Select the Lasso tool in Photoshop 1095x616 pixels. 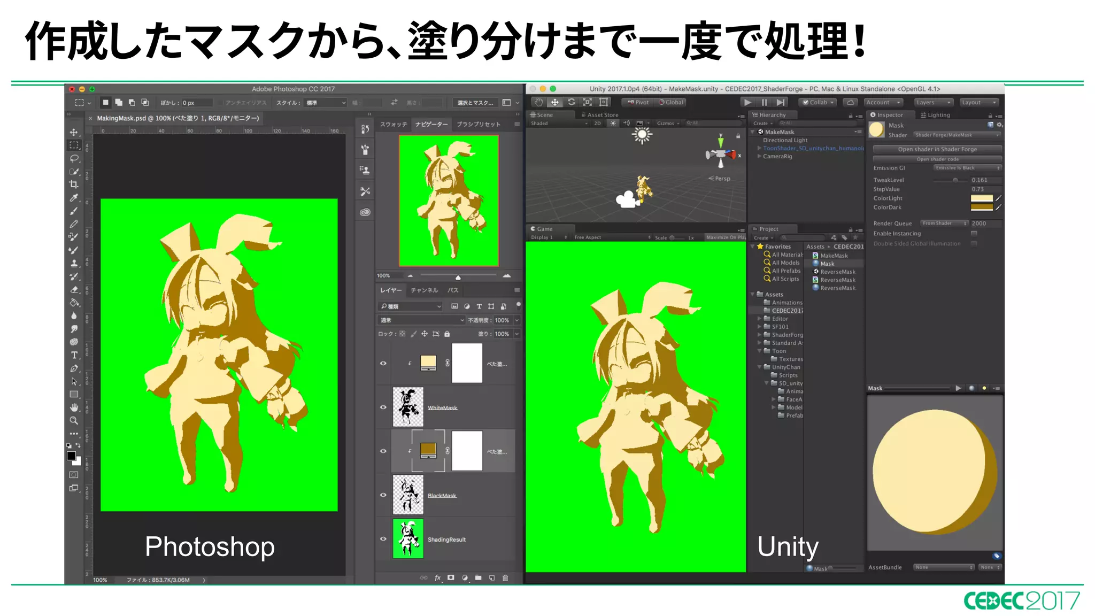point(74,158)
